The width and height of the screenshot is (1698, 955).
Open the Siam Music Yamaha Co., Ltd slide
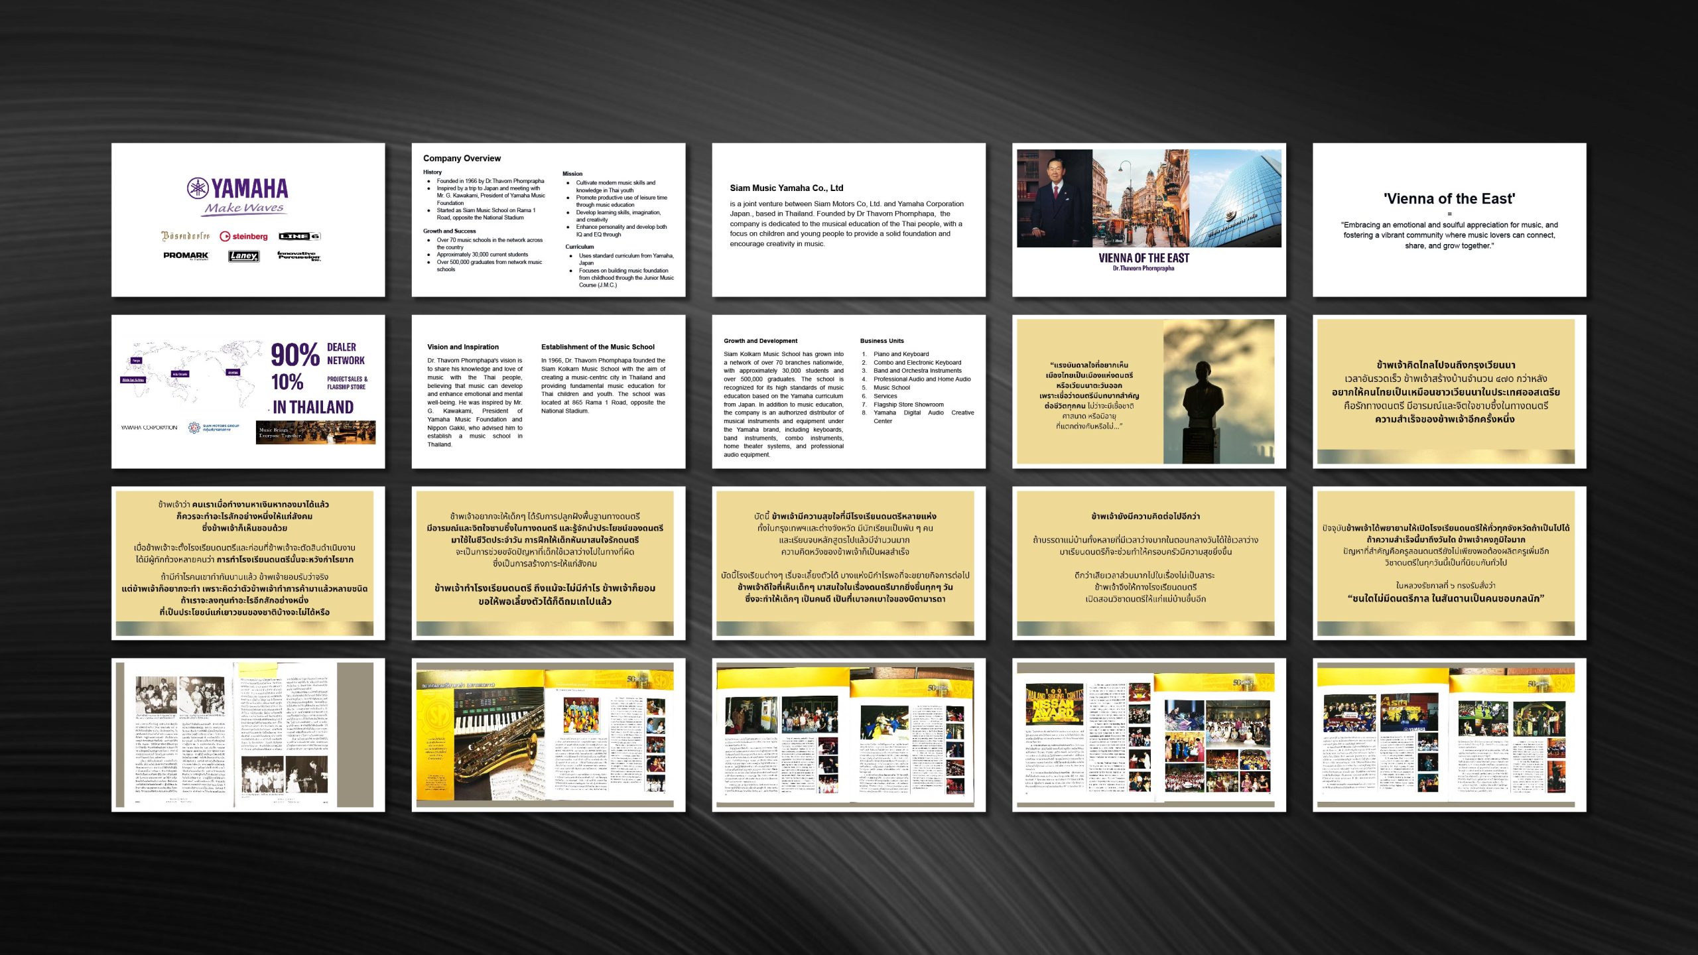point(849,220)
